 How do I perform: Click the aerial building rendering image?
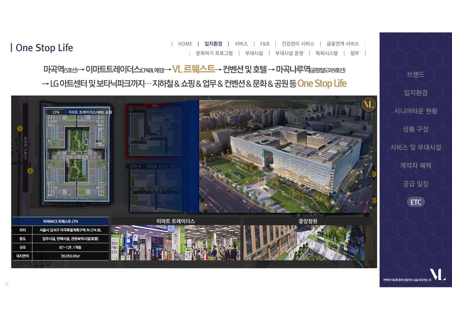click(x=286, y=156)
